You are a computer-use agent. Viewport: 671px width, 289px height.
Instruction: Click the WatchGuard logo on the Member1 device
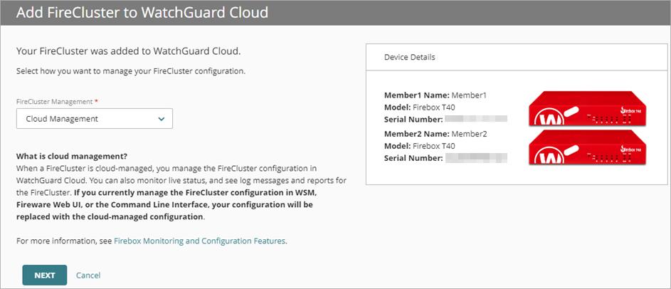tap(550, 115)
